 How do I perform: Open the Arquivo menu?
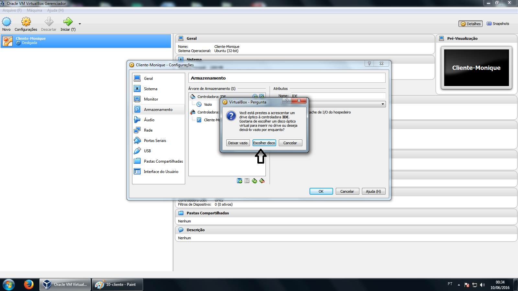coord(12,10)
